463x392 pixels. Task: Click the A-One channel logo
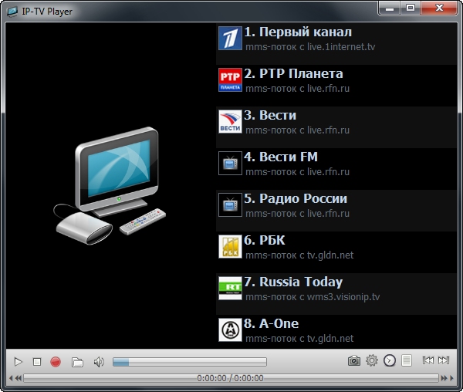pyautogui.click(x=230, y=330)
